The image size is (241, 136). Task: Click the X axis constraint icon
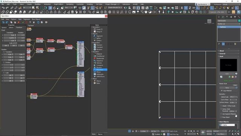[x=182, y=8]
